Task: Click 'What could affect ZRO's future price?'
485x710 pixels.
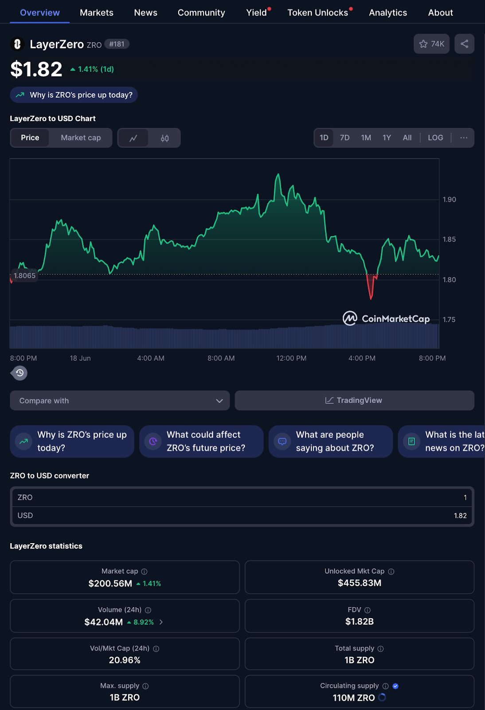Action: pyautogui.click(x=201, y=442)
